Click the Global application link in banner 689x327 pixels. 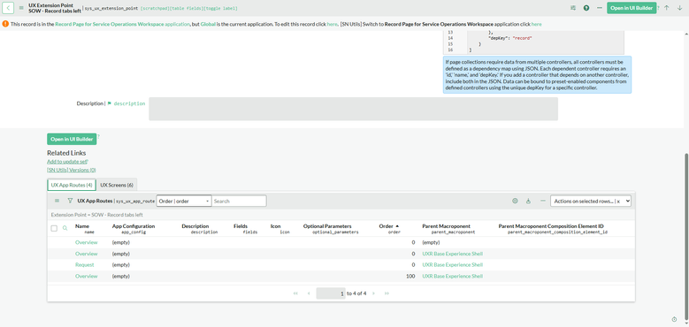pyautogui.click(x=208, y=25)
